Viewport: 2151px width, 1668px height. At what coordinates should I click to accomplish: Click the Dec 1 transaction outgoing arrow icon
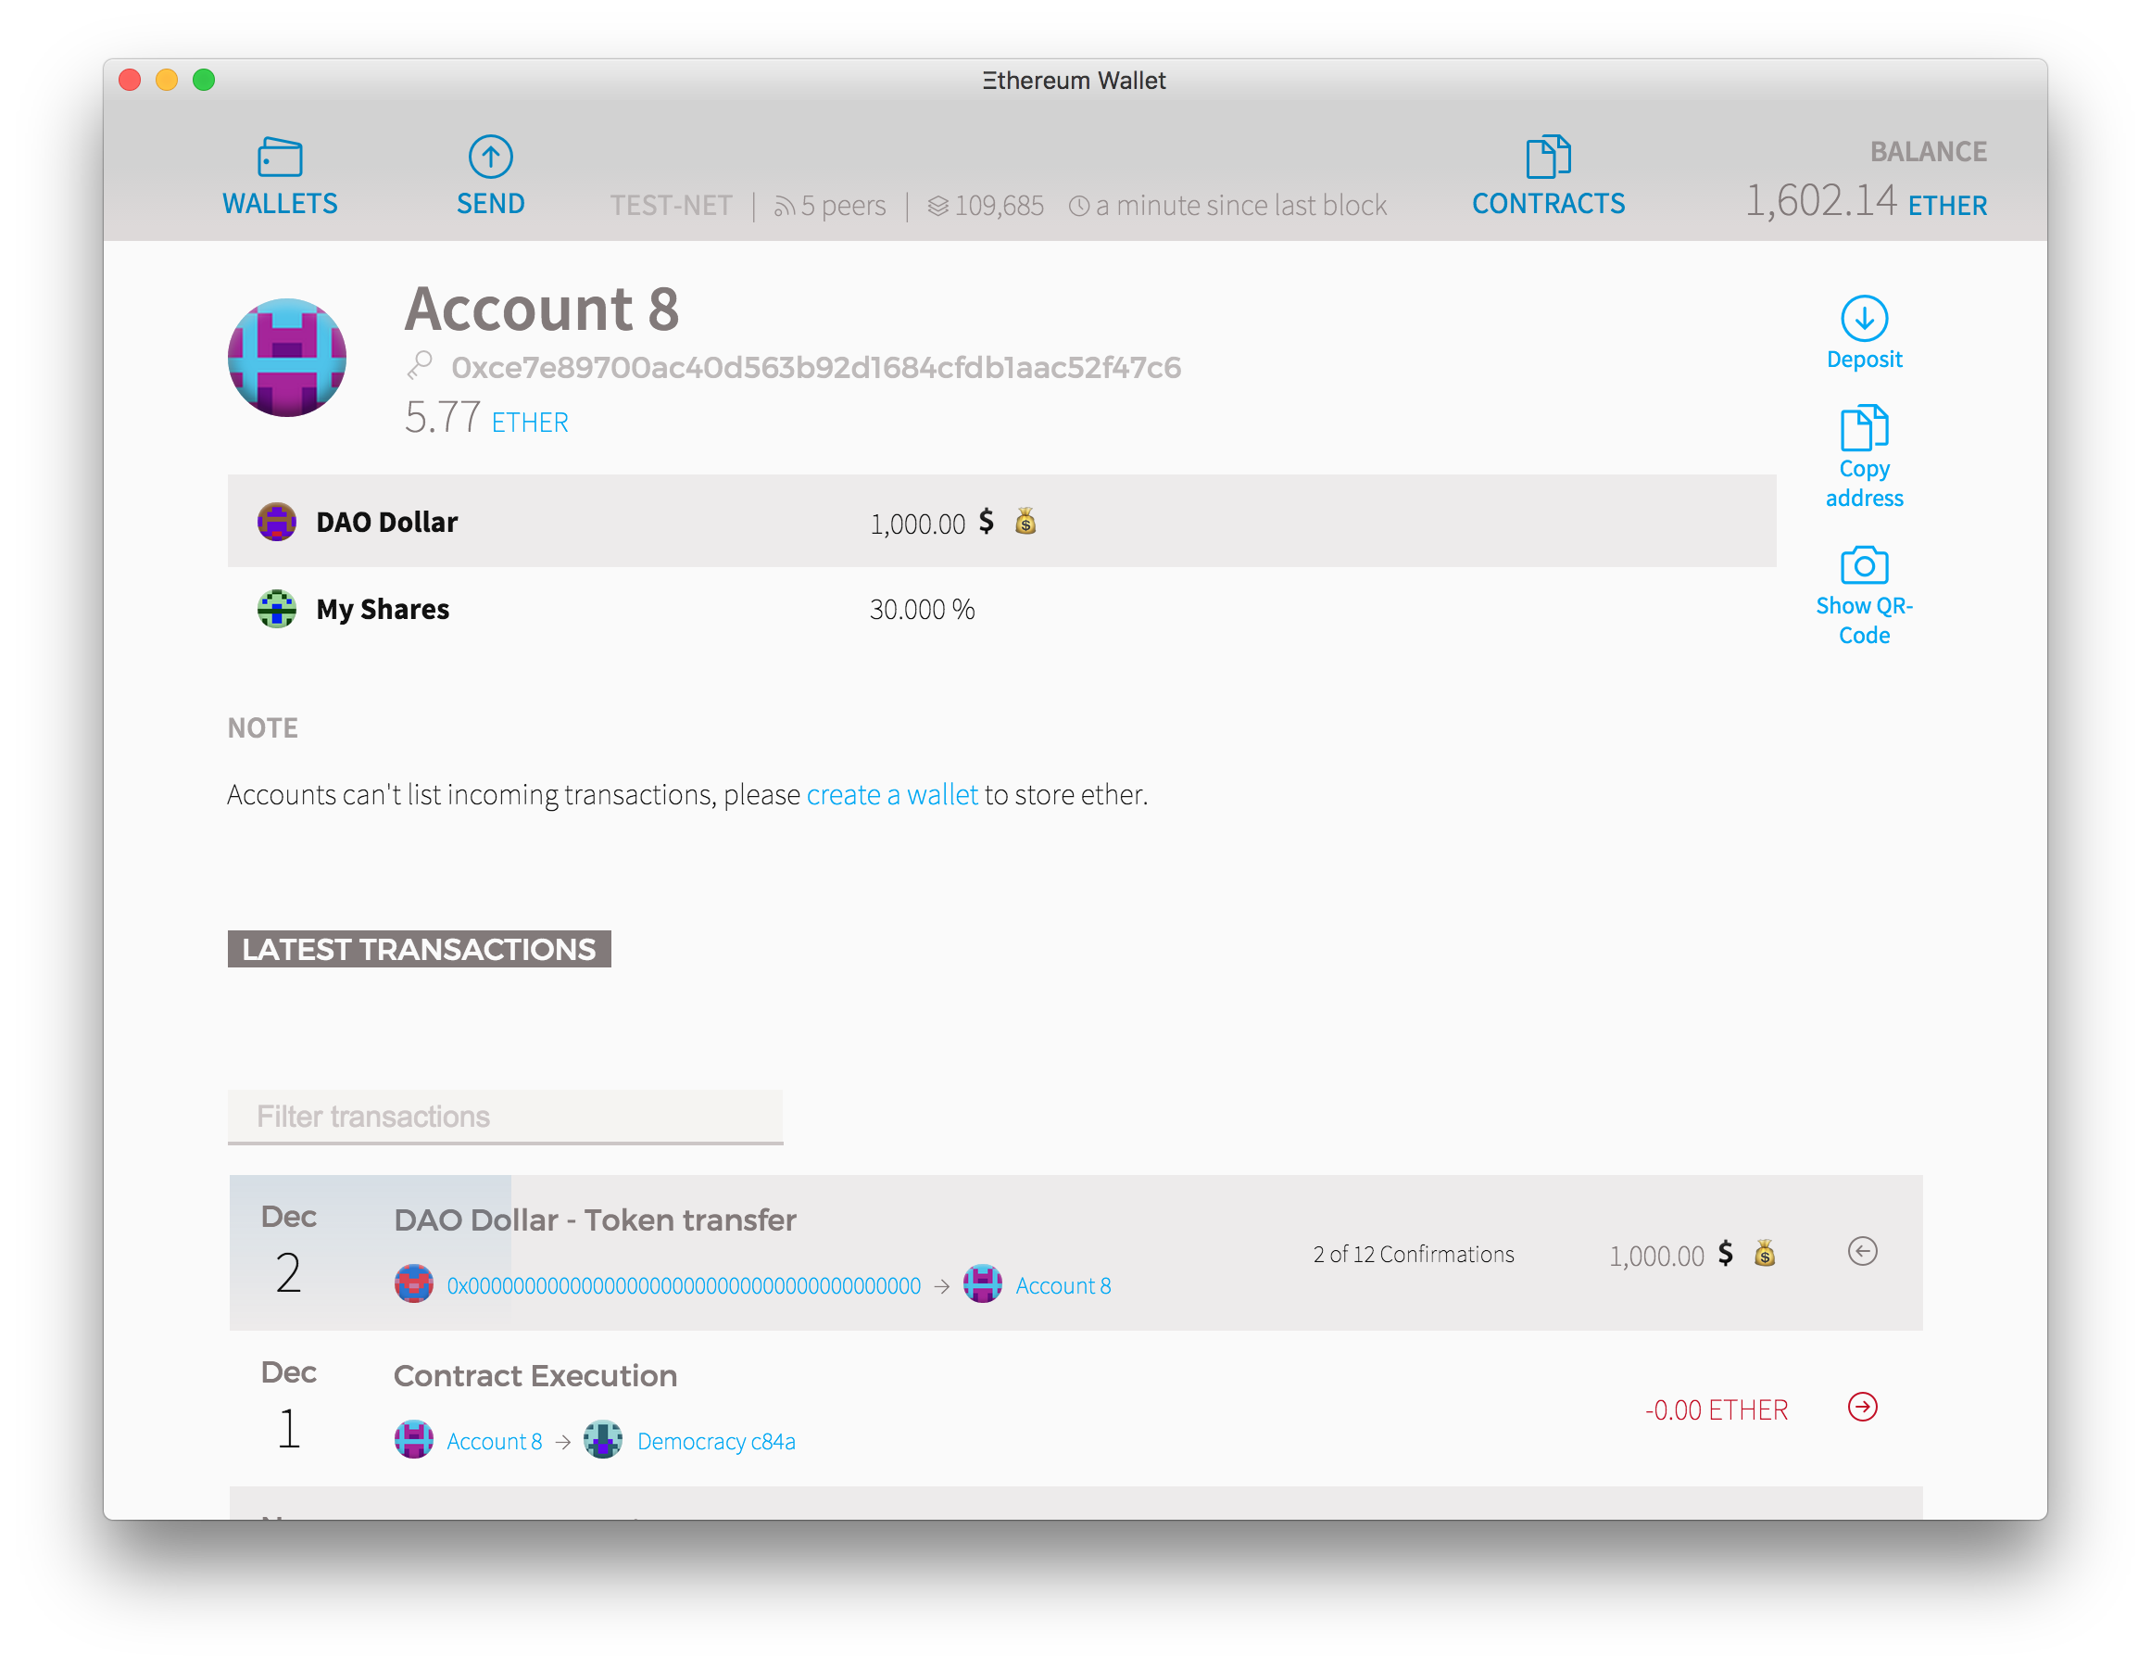tap(1863, 1406)
